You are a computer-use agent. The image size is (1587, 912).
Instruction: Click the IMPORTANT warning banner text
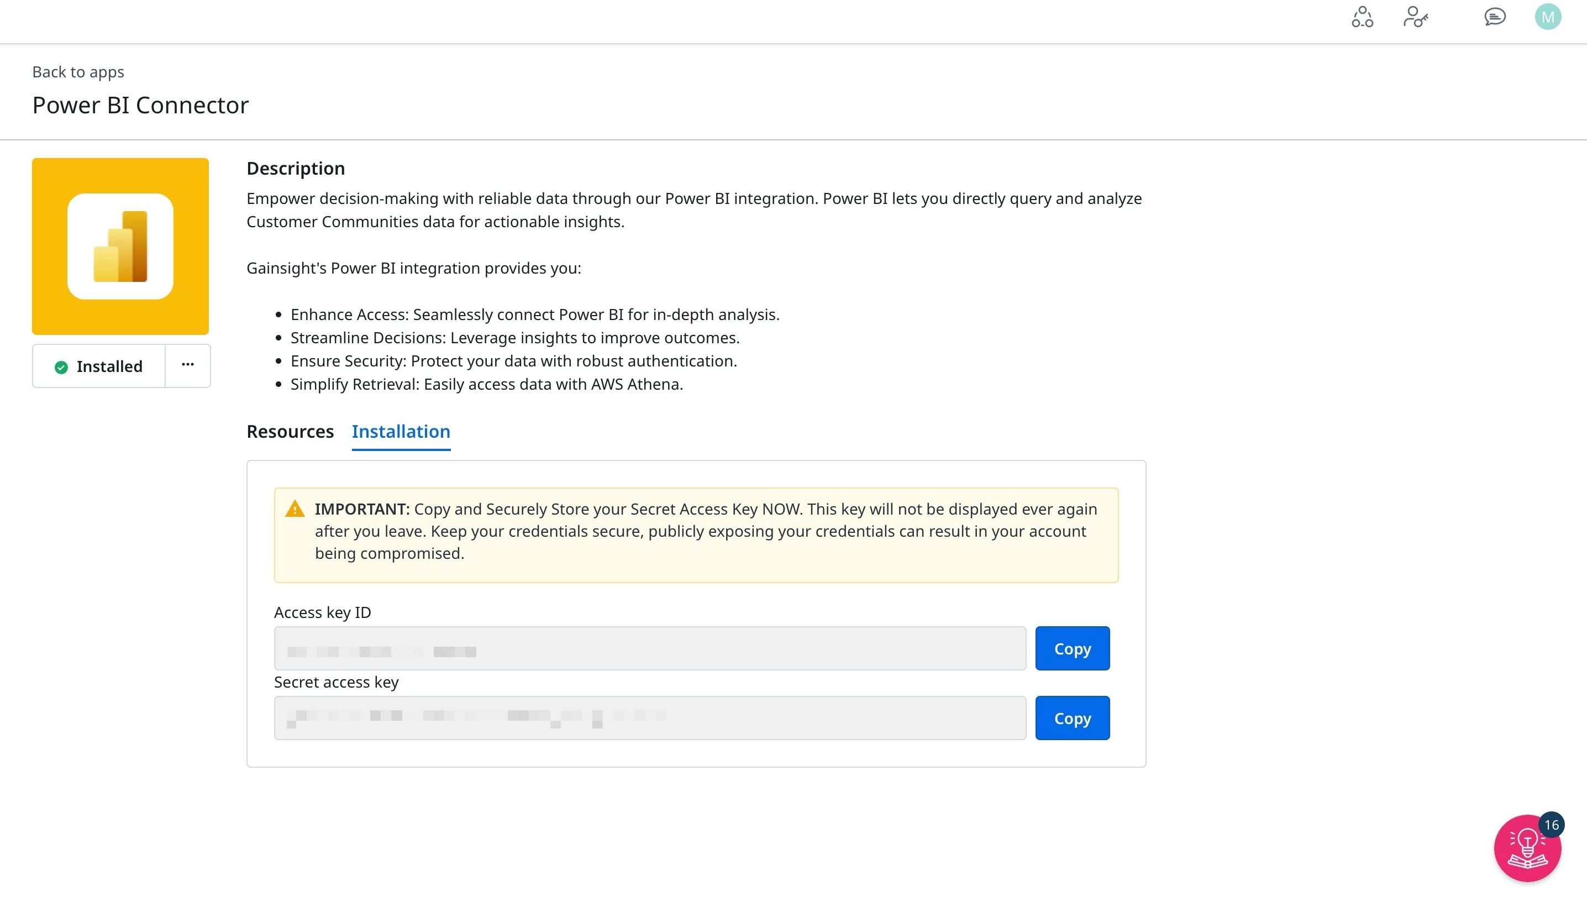[705, 531]
